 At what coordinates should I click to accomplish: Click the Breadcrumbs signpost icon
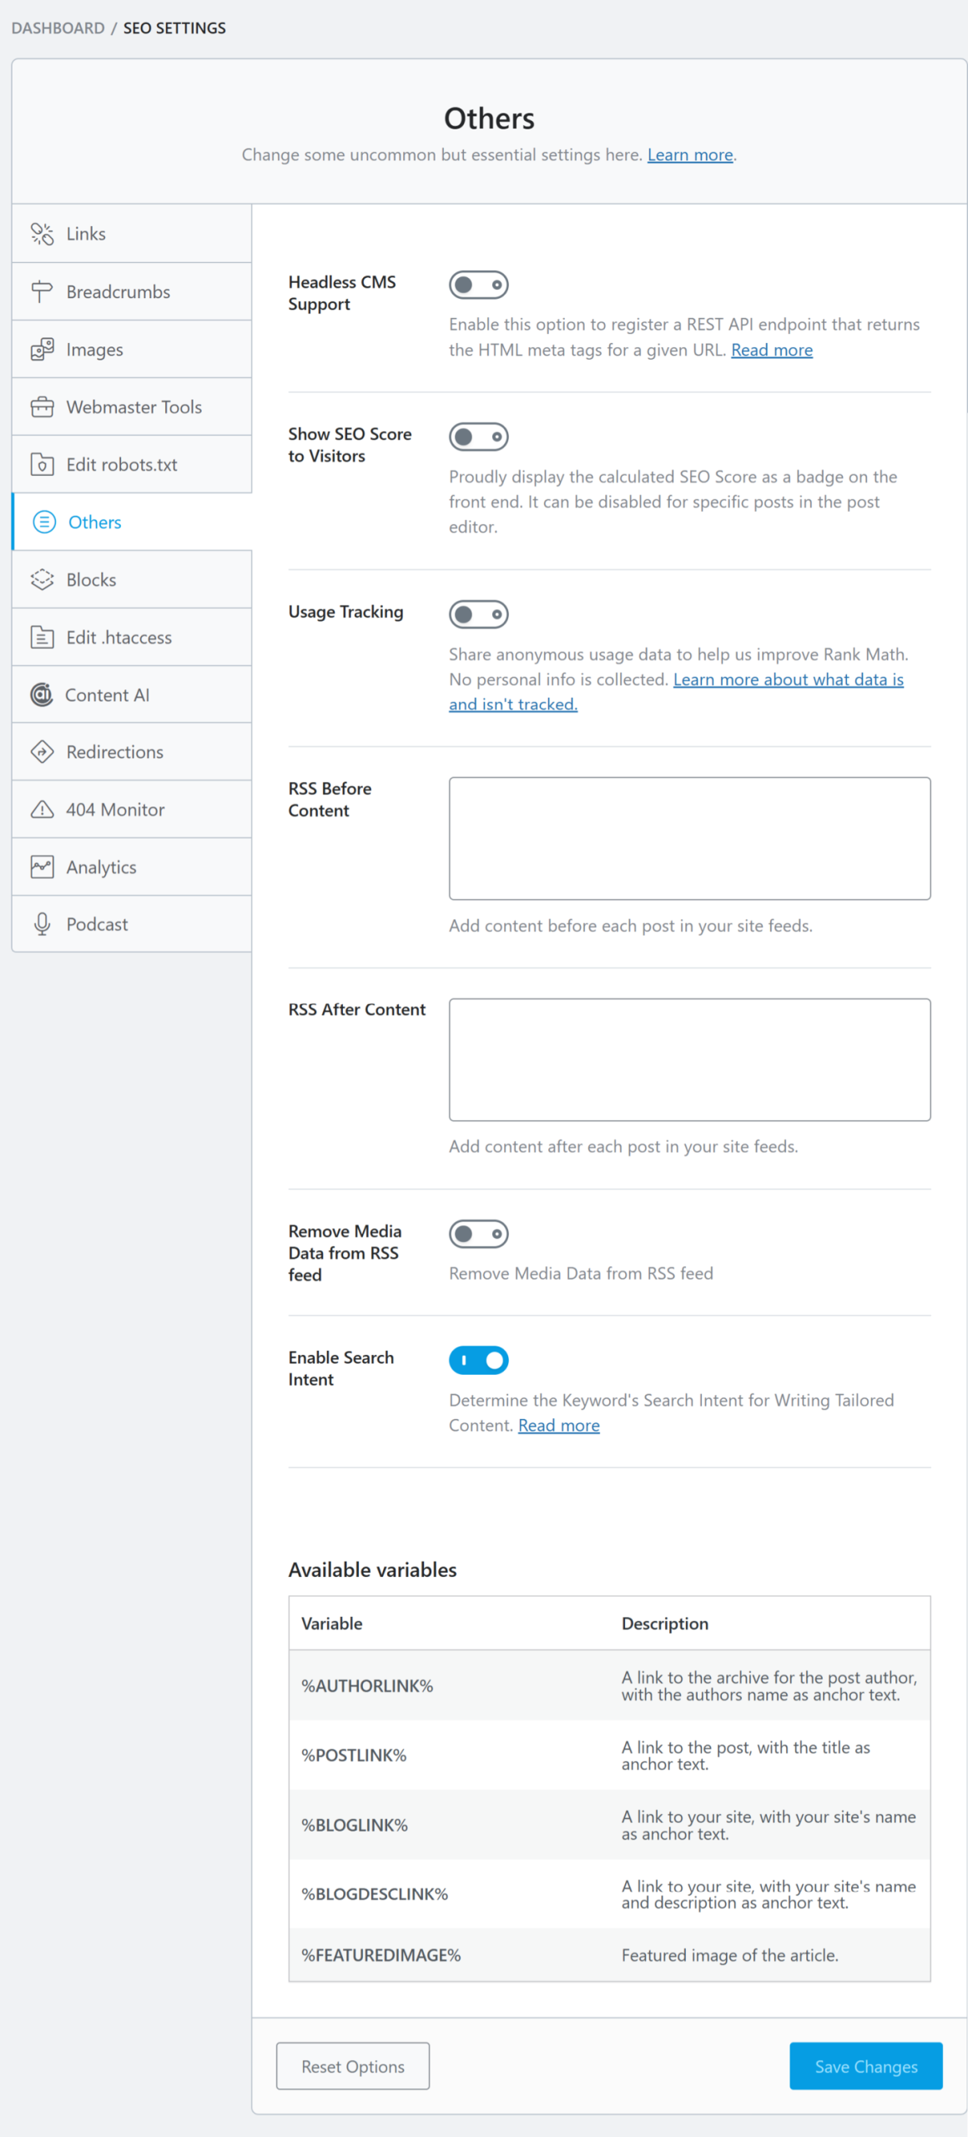(x=42, y=291)
